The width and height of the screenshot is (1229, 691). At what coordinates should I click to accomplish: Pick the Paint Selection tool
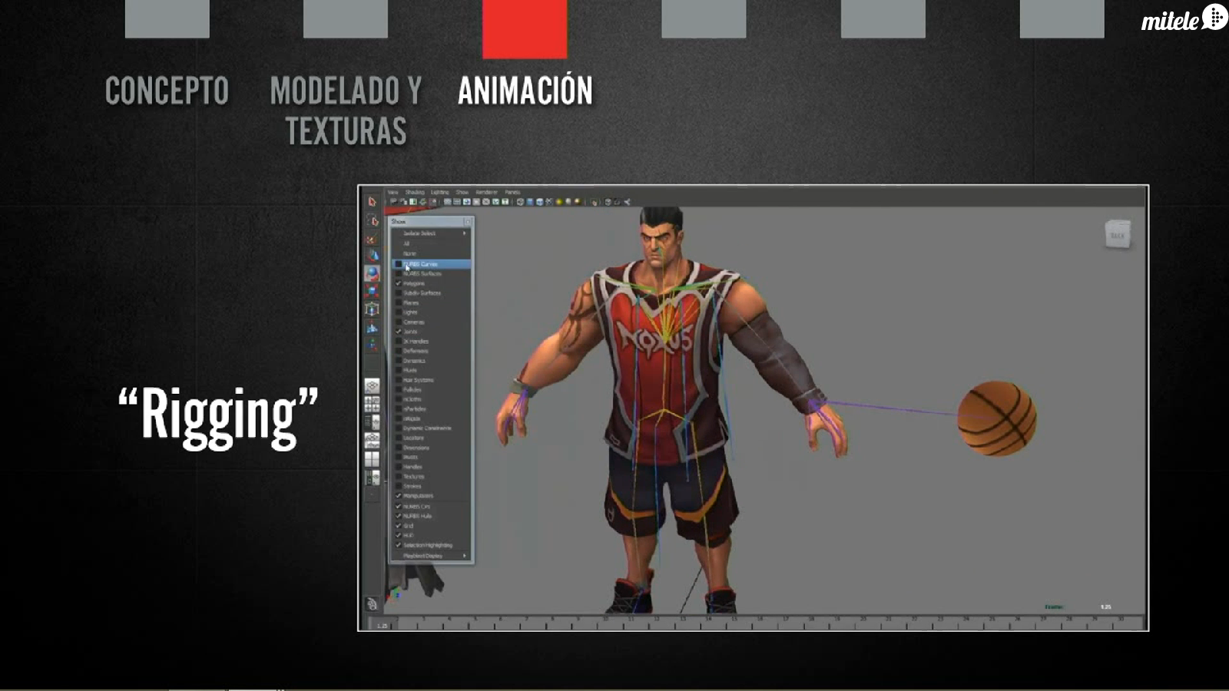(x=372, y=239)
